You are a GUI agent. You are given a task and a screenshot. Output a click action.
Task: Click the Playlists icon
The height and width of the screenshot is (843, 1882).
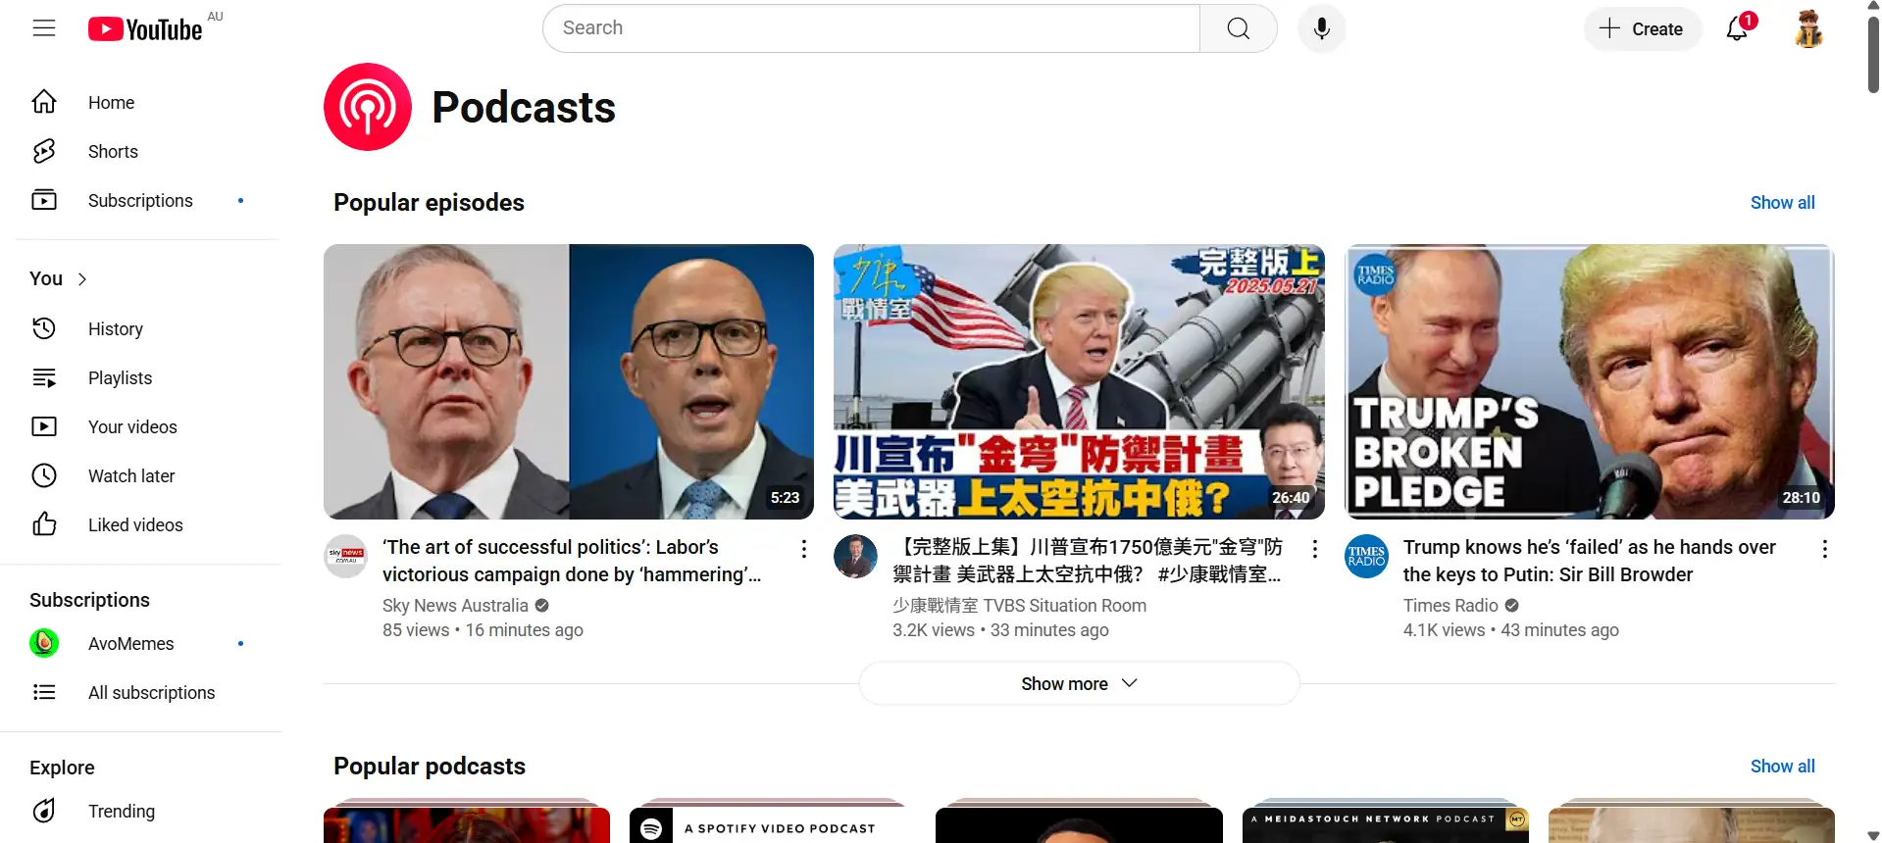(44, 377)
